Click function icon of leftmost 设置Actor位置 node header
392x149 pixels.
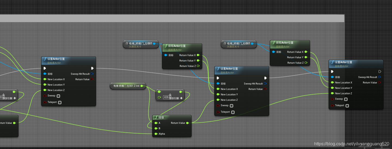tap(45, 59)
